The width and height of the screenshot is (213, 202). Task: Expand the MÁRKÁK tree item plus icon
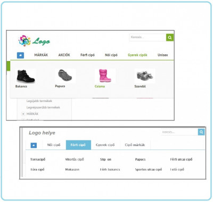pos(23,114)
